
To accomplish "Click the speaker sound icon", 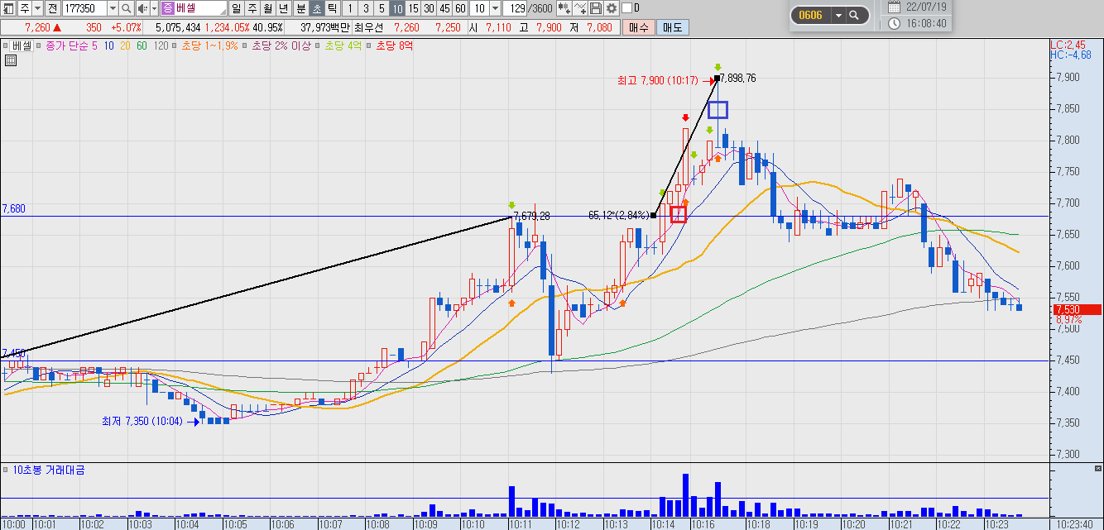I will (142, 8).
